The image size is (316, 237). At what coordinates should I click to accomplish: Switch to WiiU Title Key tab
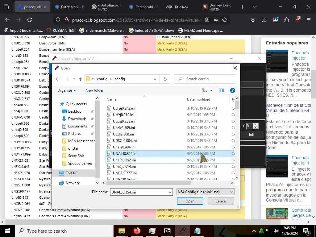[177, 7]
